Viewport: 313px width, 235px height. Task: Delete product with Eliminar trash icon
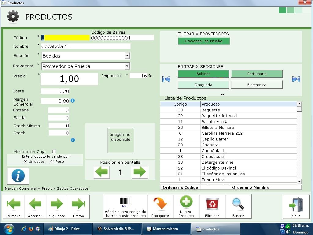pos(212,207)
